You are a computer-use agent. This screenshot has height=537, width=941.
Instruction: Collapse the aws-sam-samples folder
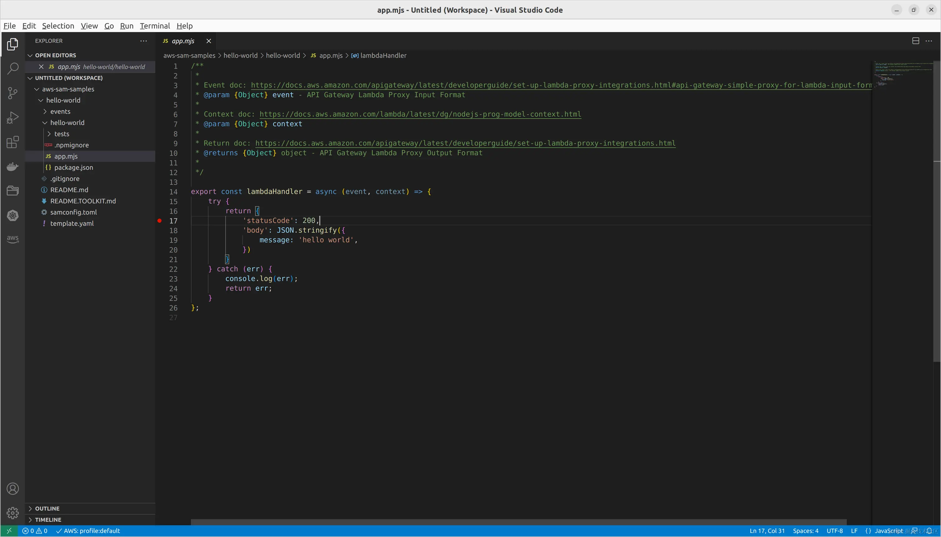click(68, 89)
